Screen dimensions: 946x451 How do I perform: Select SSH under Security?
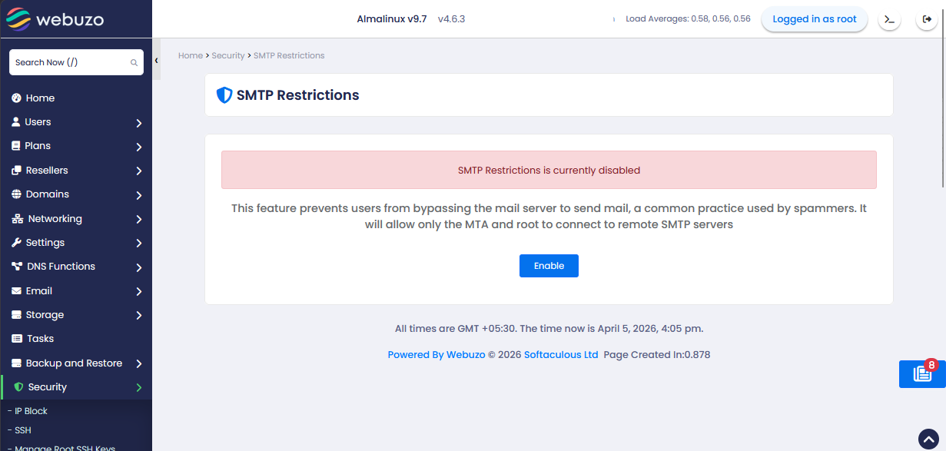(22, 430)
